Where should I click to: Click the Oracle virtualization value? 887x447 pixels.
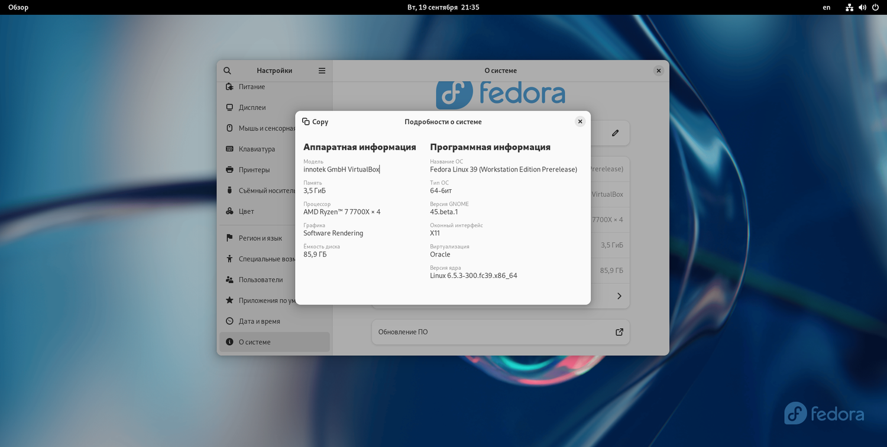click(x=440, y=254)
